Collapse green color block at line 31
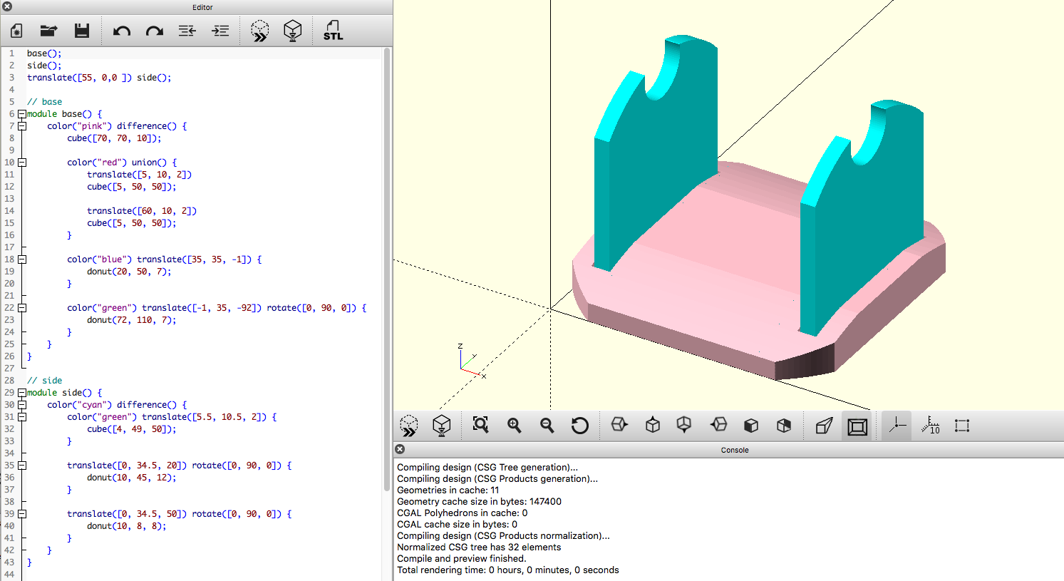 pyautogui.click(x=22, y=417)
